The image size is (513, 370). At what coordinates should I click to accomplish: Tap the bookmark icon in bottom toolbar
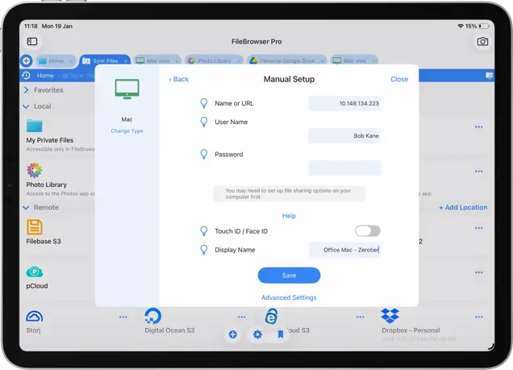click(281, 334)
